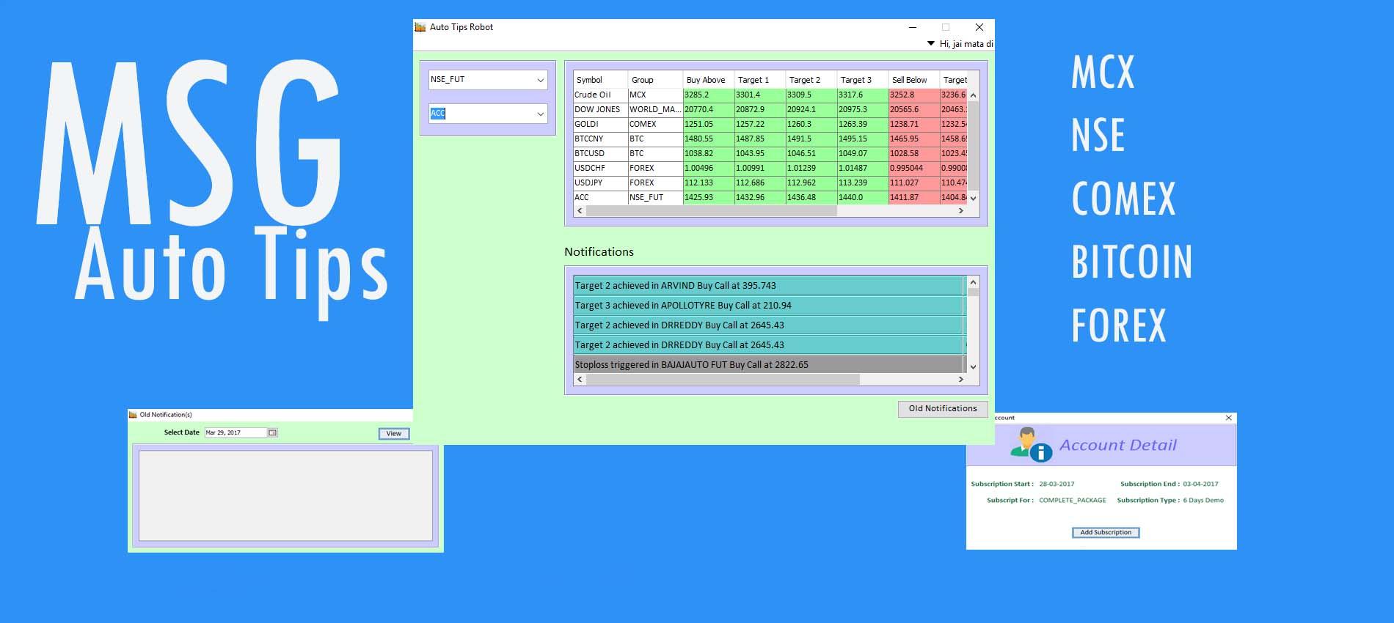Image resolution: width=1394 pixels, height=623 pixels.
Task: Click Subscription Start date 28-03-2017
Action: point(1057,484)
